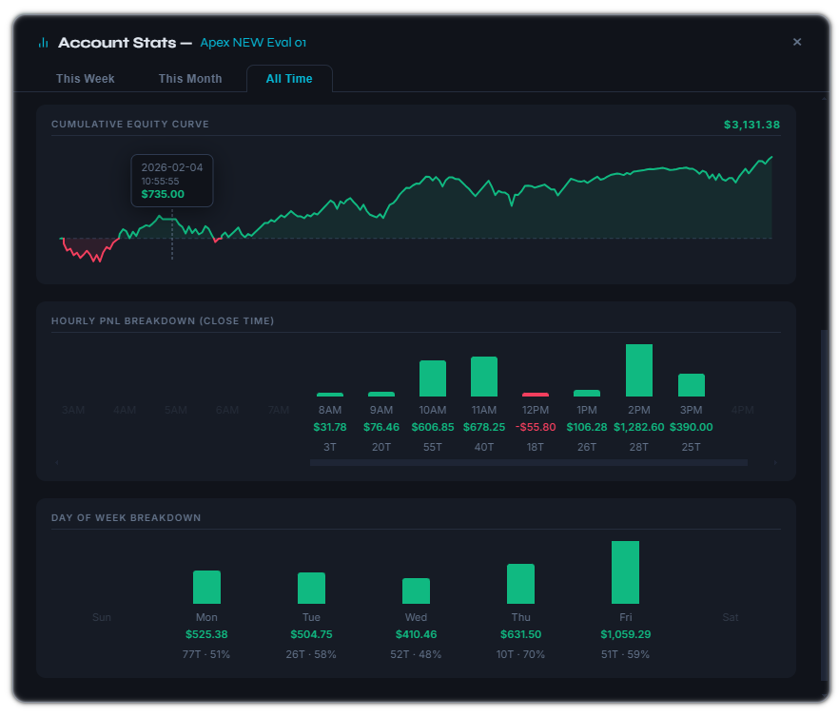Open the This Month tab

point(190,79)
